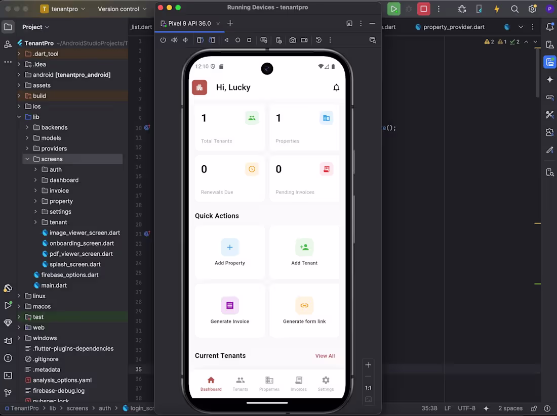Open the Problems tool window icon
The width and height of the screenshot is (557, 416).
pos(8,358)
